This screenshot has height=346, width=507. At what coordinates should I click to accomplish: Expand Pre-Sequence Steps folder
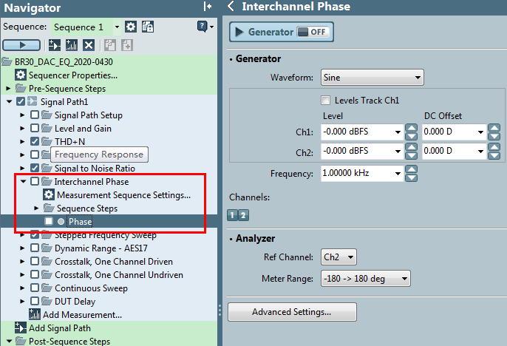[8, 88]
